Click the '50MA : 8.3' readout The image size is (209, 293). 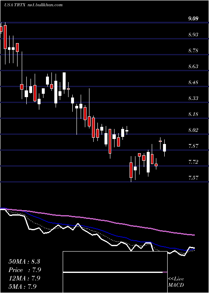coord(24,262)
